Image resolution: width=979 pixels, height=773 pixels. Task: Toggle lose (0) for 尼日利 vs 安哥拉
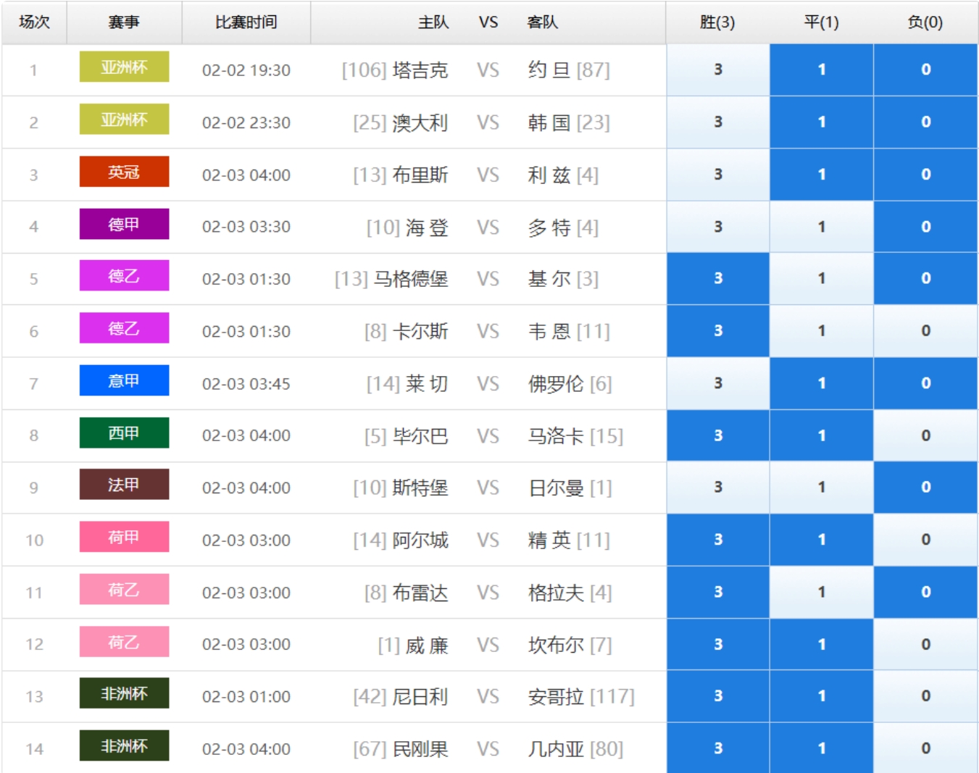coord(925,696)
